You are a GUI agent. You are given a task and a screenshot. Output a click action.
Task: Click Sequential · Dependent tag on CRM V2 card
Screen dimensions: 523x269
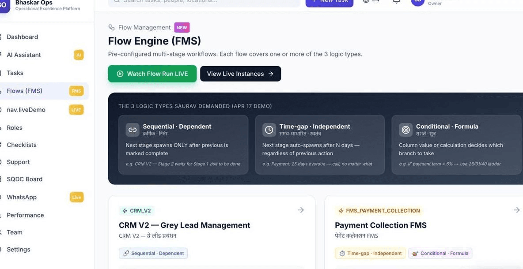(x=153, y=254)
